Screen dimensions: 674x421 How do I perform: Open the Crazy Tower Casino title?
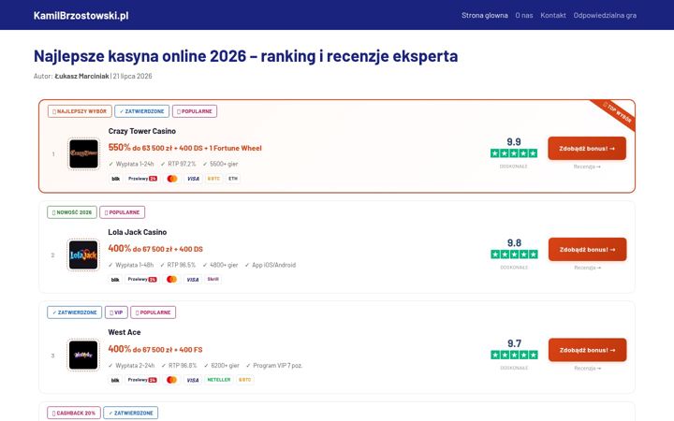click(142, 131)
